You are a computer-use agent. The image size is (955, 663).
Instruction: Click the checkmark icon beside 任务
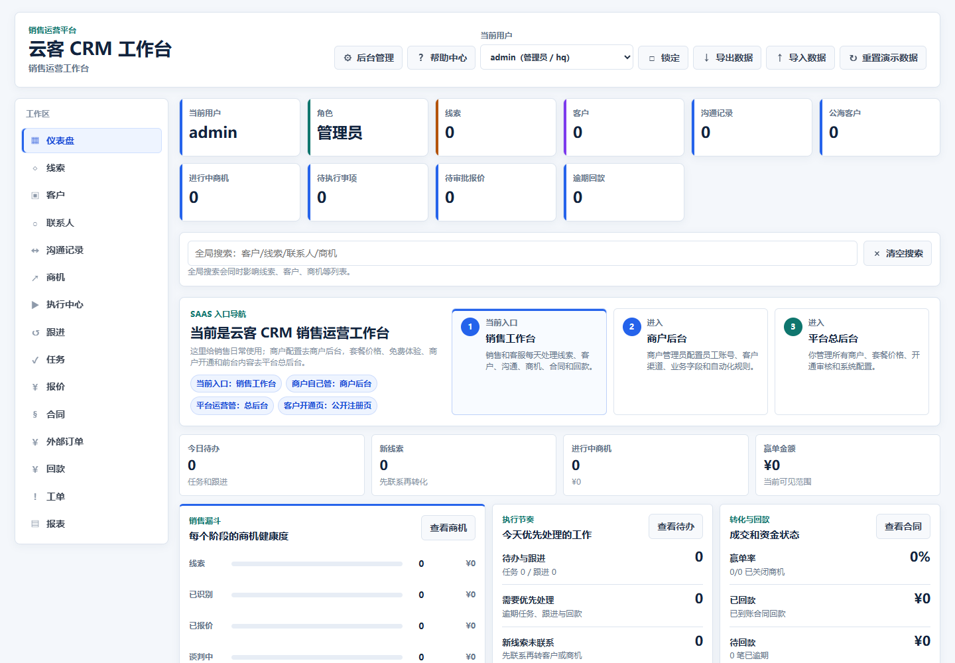35,360
